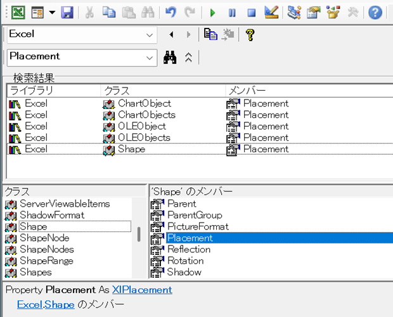Click the Search binoculars button
Viewport: 393px width, 317px height.
coord(170,58)
